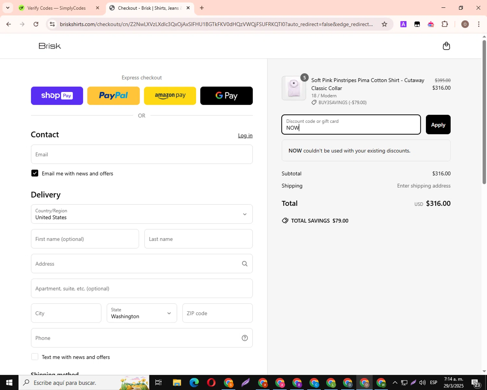Open the Chrome three-dot menu
Viewport: 487px width, 390px height.
tap(479, 24)
